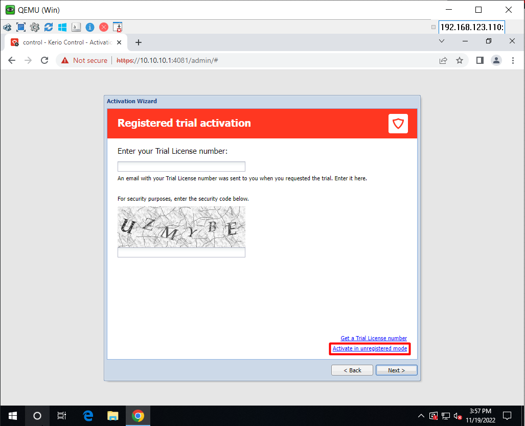Send Windows key via QEMU toolbar
This screenshot has height=426, width=525.
tap(62, 27)
